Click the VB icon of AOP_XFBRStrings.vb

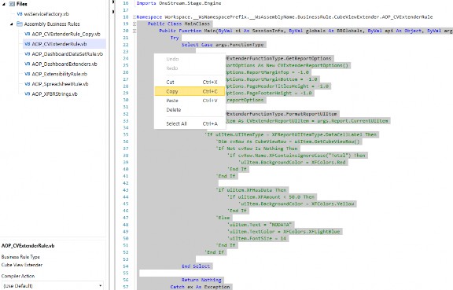(x=28, y=94)
